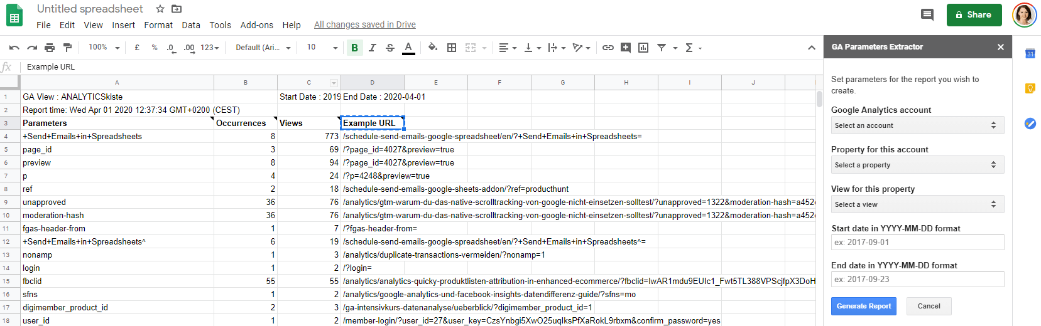Click the green Share button
Image resolution: width=1041 pixels, height=326 pixels.
[974, 14]
